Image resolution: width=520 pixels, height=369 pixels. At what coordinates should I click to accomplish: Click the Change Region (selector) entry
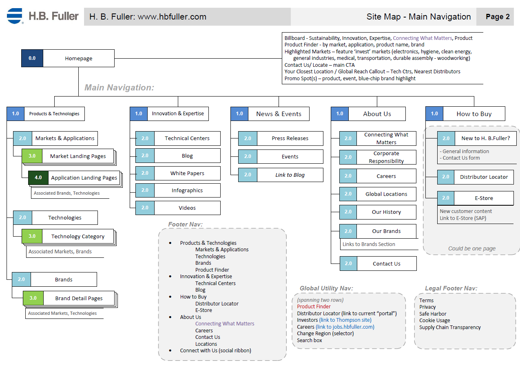[x=325, y=334]
